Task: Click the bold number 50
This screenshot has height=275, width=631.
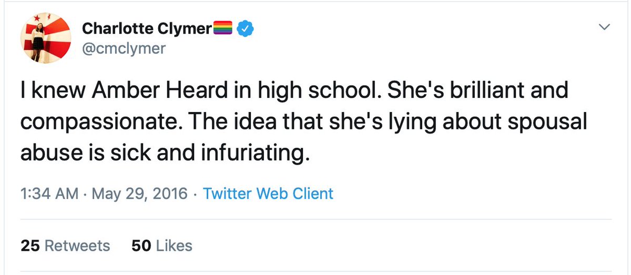Action: pyautogui.click(x=141, y=246)
